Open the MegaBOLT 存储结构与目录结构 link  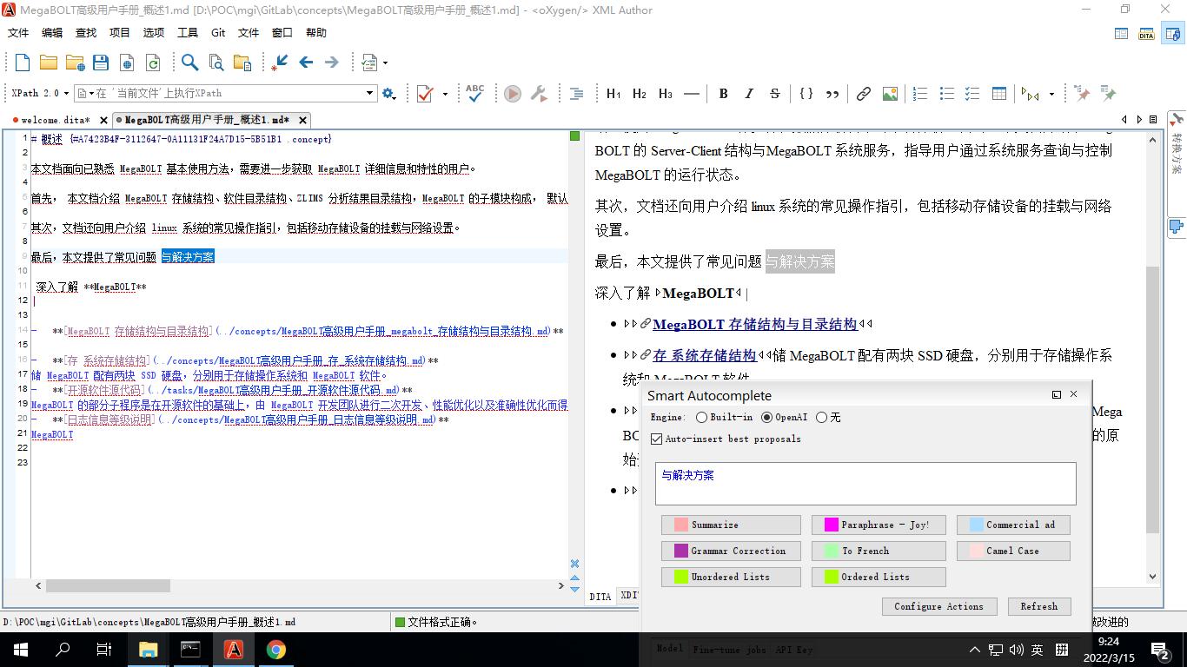pos(755,325)
